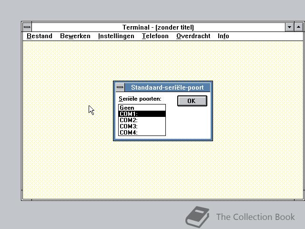Choose COM3: serial port
Screen dimensions: 305x229
(x=142, y=126)
